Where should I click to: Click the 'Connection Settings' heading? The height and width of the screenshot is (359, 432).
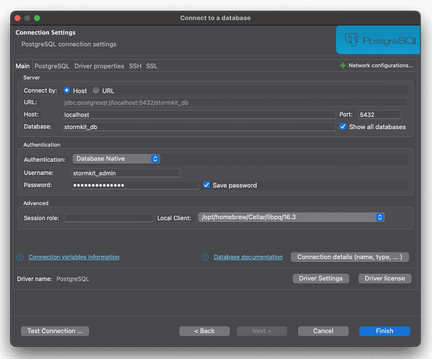click(45, 32)
